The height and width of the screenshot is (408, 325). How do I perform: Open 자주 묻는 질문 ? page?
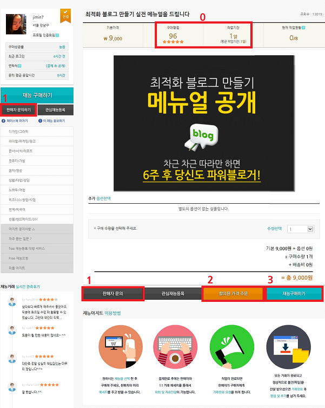coord(37,238)
